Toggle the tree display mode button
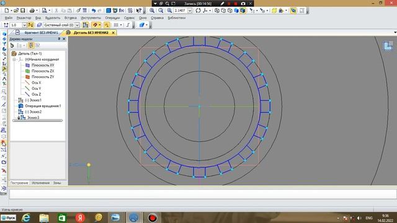Screen dimensions: 397x223 click(x=31, y=45)
